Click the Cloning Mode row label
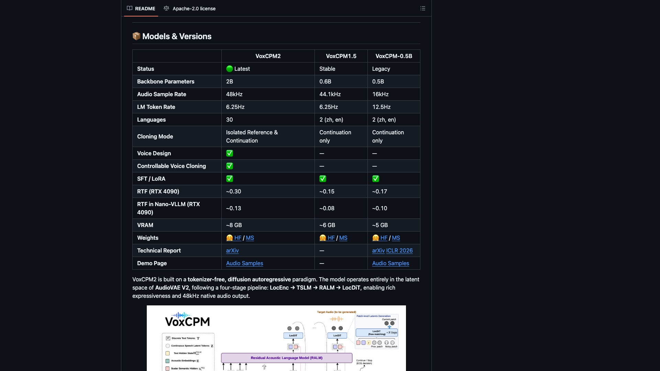 click(155, 136)
